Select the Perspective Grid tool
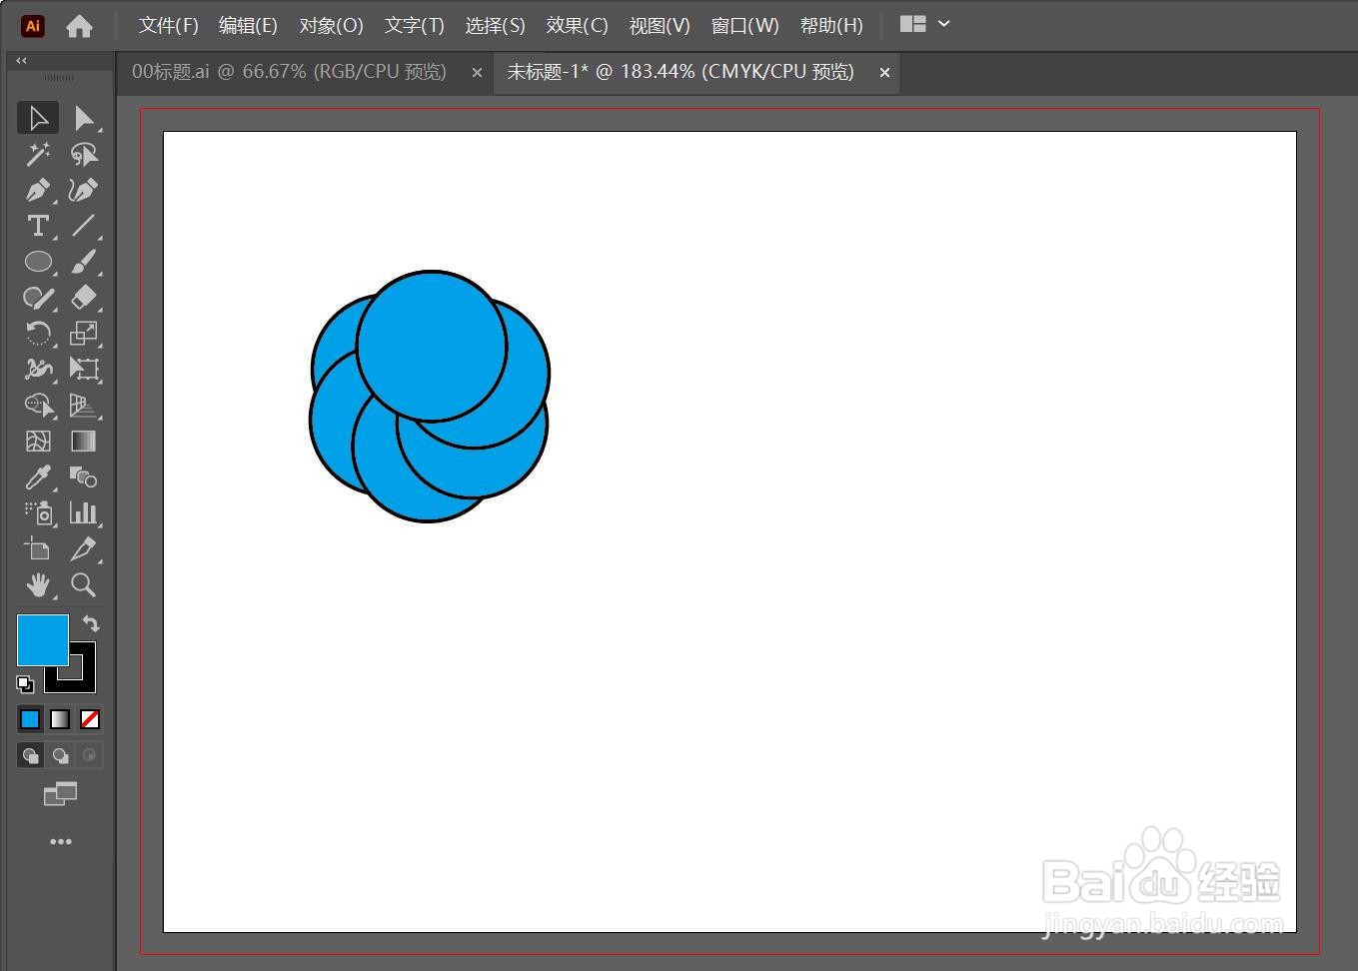Image resolution: width=1358 pixels, height=971 pixels. (x=84, y=406)
